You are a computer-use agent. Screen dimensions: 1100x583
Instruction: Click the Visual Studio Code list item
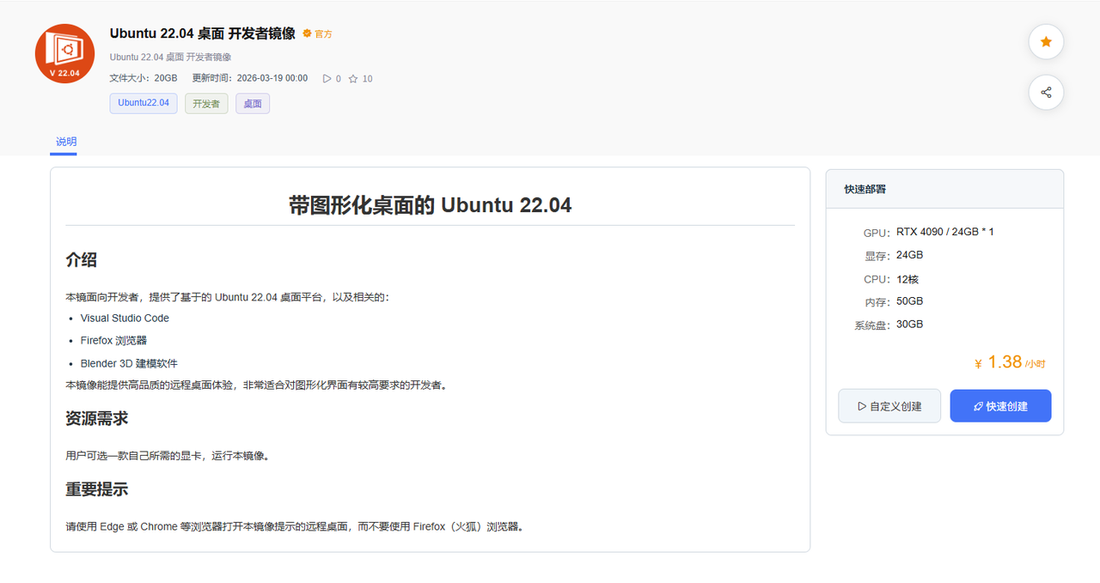(125, 318)
